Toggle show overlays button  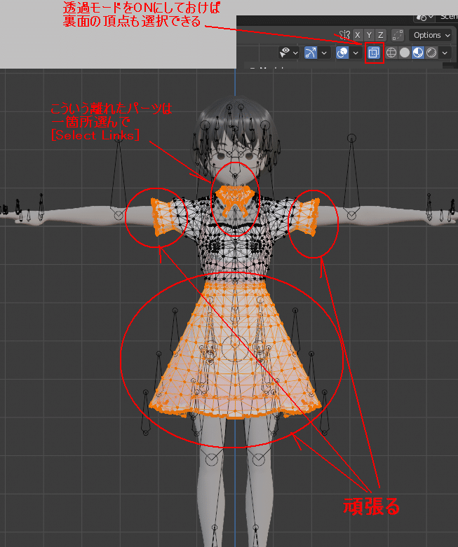pyautogui.click(x=342, y=53)
